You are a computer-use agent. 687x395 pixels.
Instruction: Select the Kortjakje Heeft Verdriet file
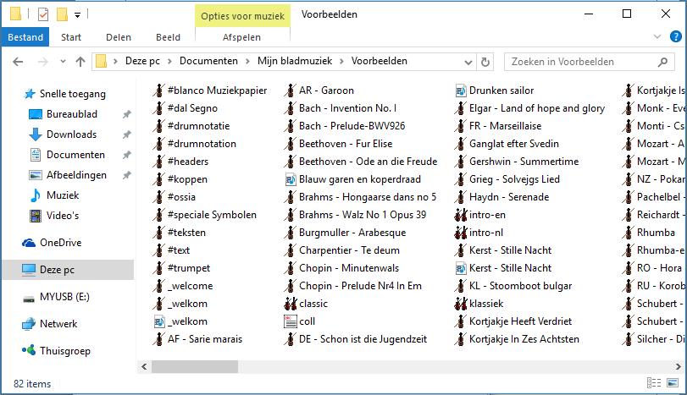[x=520, y=321]
